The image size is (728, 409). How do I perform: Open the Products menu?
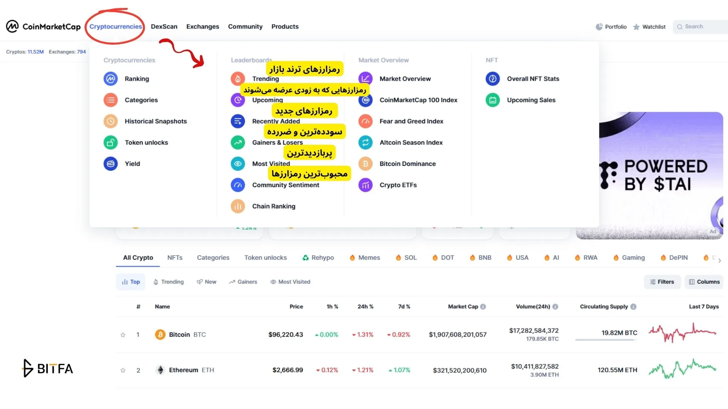point(285,27)
